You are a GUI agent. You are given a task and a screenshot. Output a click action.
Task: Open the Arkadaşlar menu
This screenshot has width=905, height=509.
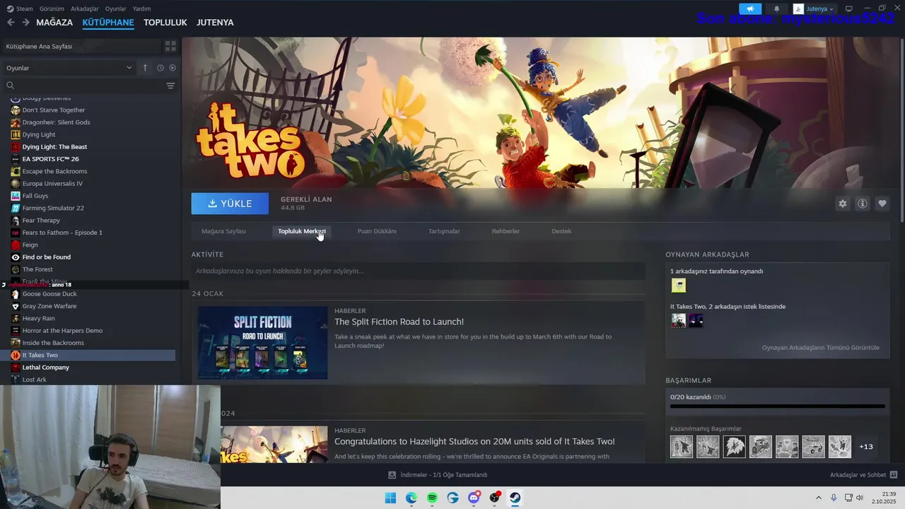click(x=85, y=8)
